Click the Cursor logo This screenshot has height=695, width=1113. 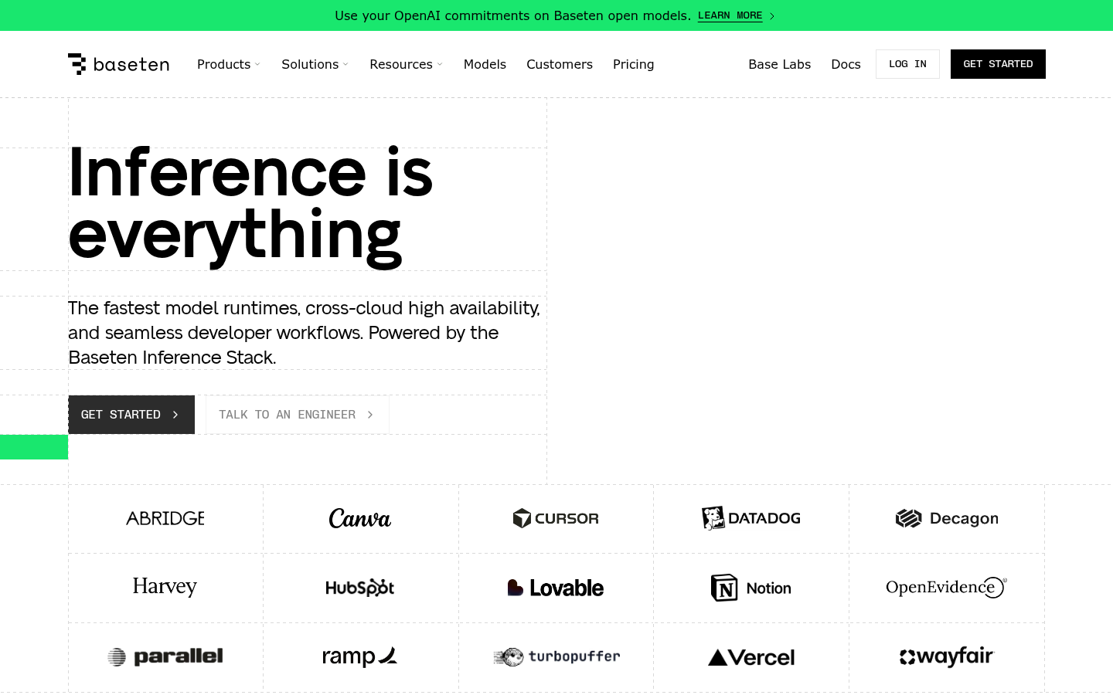tap(556, 518)
